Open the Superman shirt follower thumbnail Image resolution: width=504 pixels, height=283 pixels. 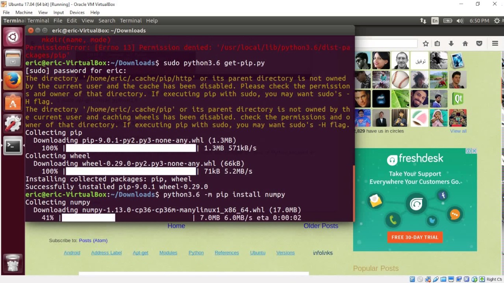pyautogui.click(x=363, y=118)
